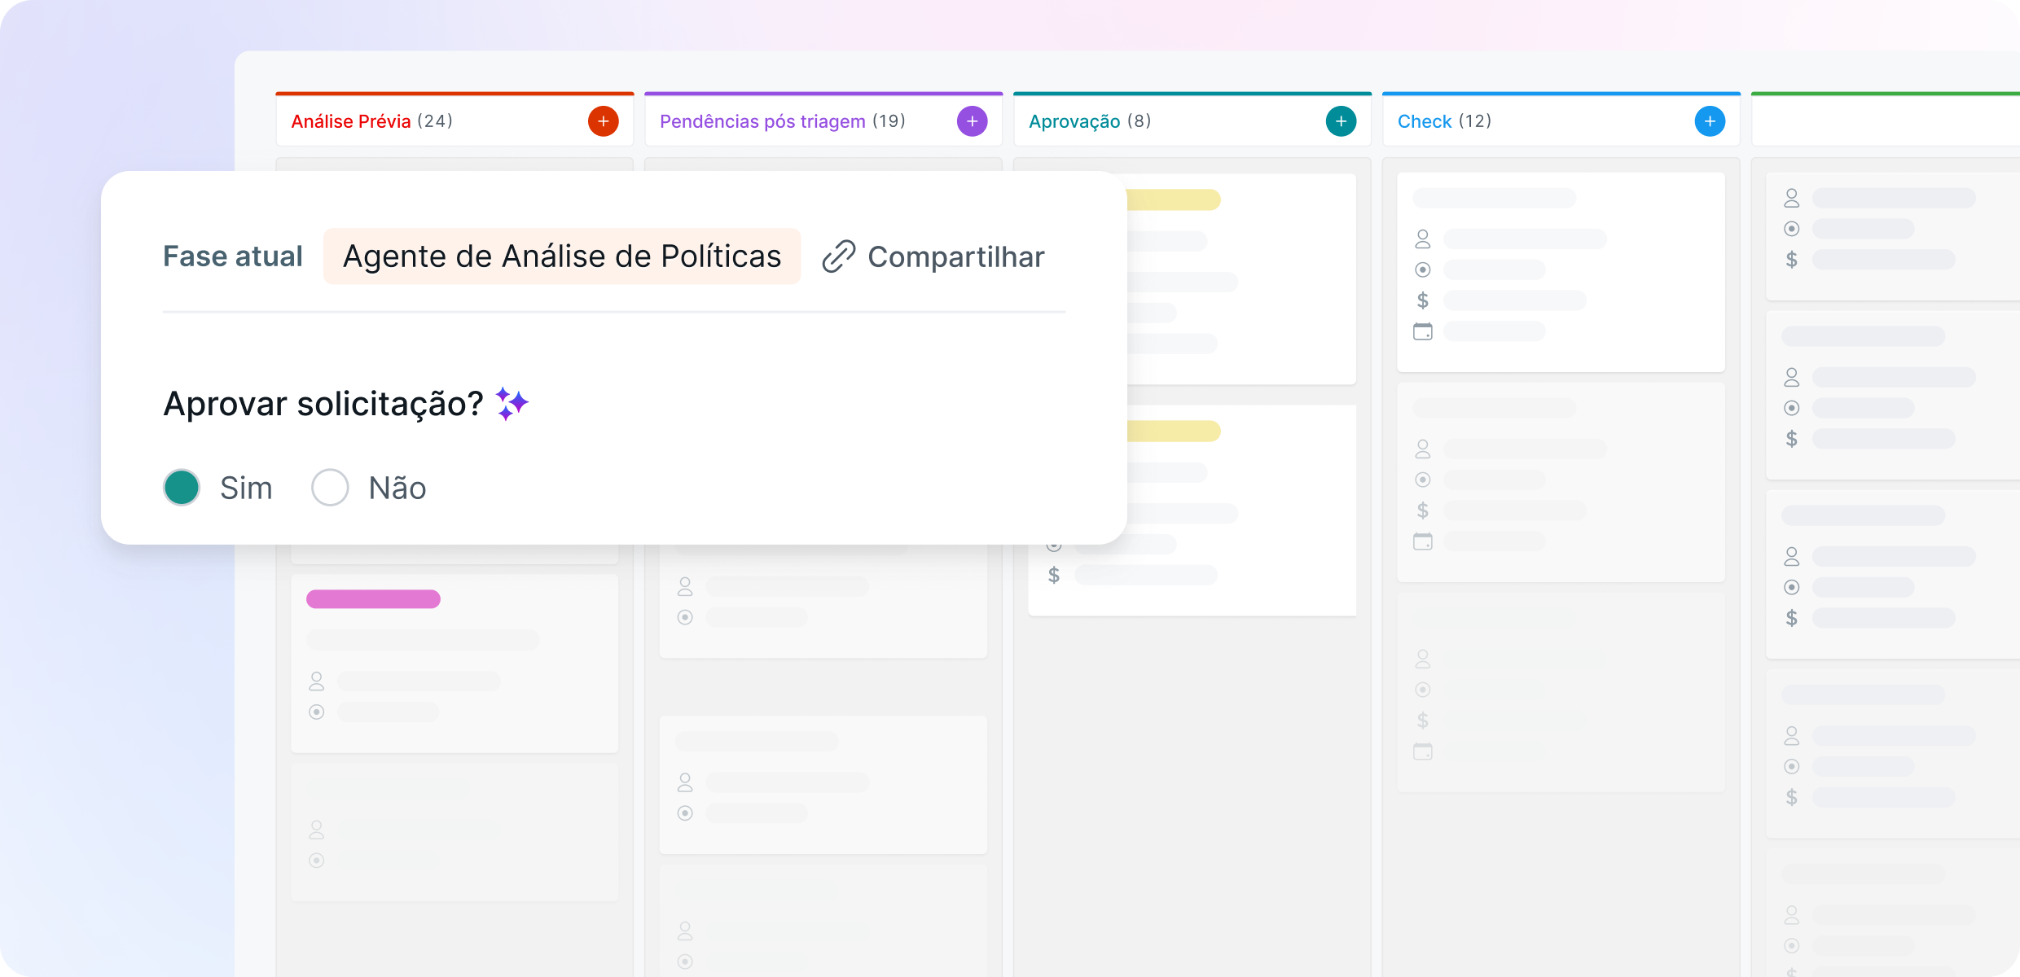Click dollar icon in first Check card
Screen dimensions: 2020x977
tap(1422, 300)
